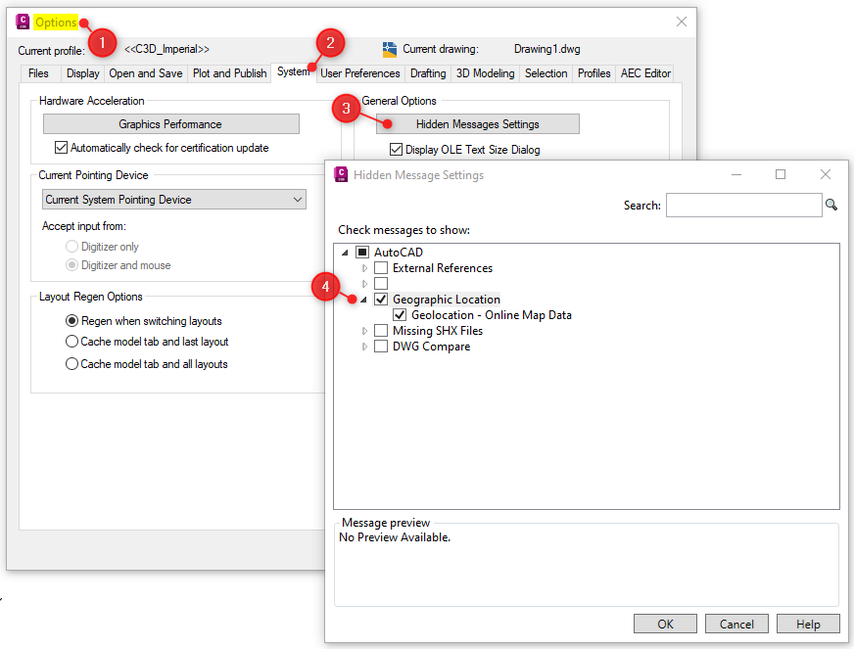This screenshot has width=854, height=649.
Task: Click the 'No Preview Available.' message text
Action: tap(395, 537)
